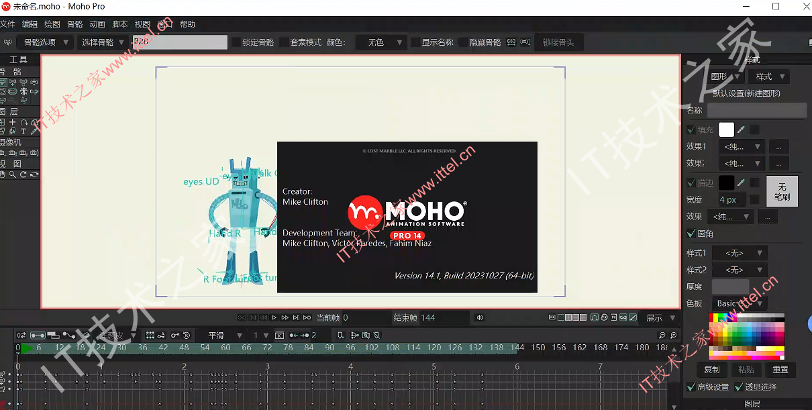812x410 pixels.
Task: Click the channels icon at timeline toolbar start
Action: [x=21, y=335]
